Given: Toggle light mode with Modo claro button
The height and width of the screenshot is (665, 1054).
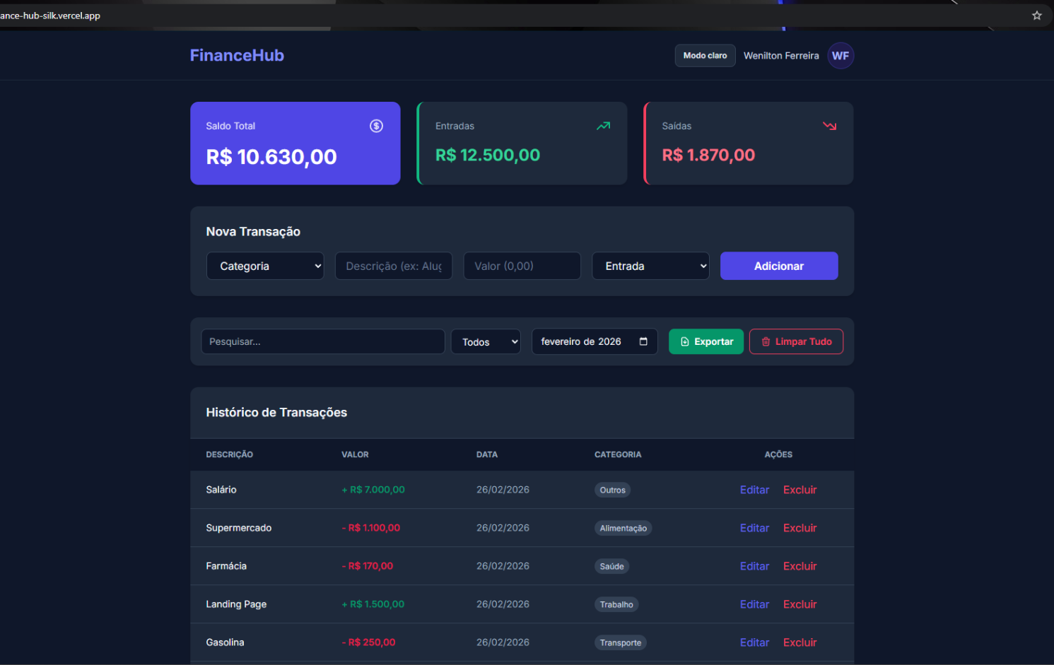Looking at the screenshot, I should pos(705,56).
